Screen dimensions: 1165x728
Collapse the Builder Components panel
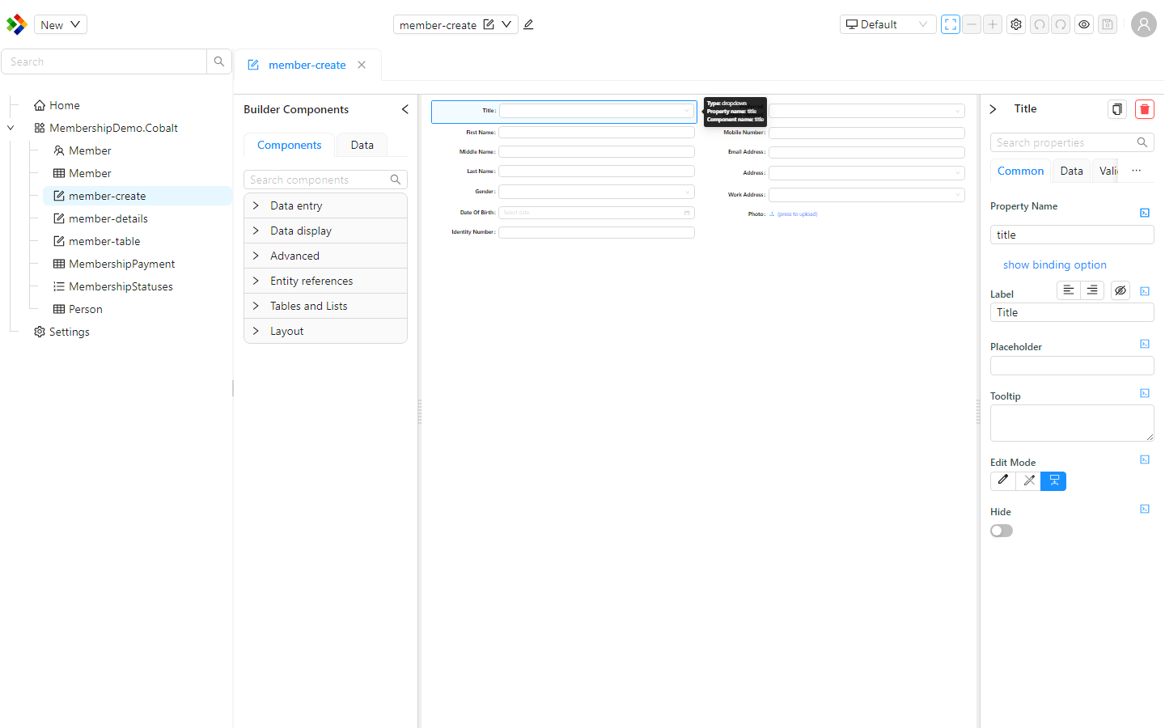tap(405, 109)
